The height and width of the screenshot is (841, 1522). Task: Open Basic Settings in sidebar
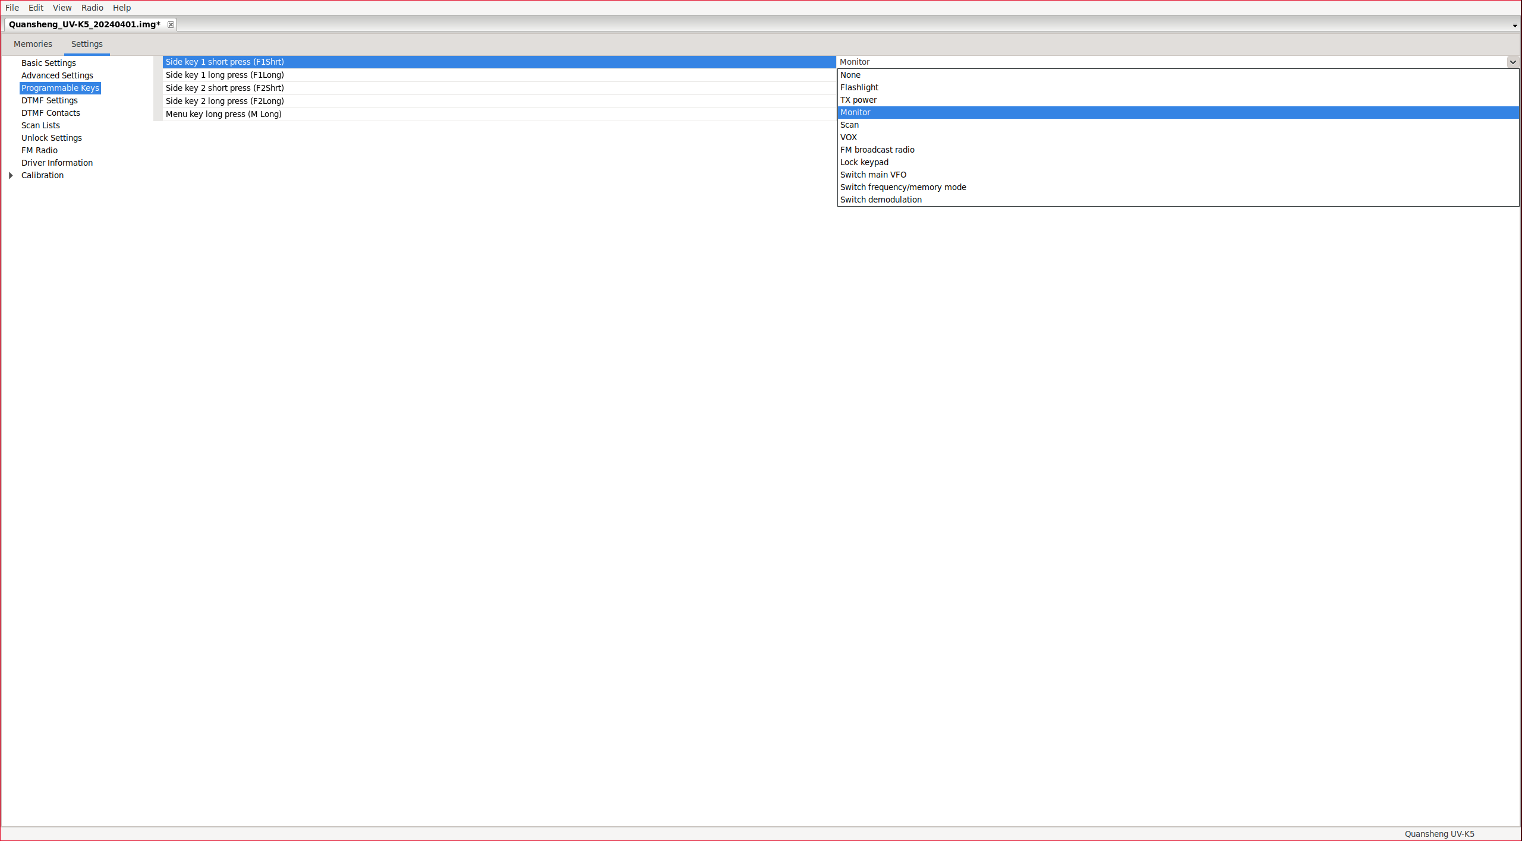(x=49, y=63)
